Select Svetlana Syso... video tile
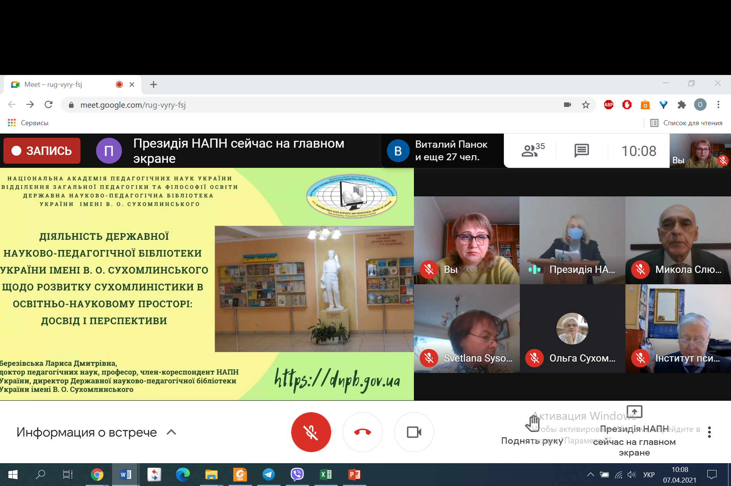The height and width of the screenshot is (486, 731). 466,329
